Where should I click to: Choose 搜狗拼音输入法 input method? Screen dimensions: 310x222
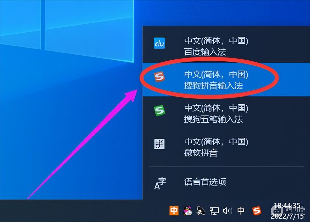[x=226, y=80]
